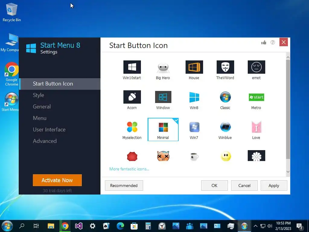Select the Classic orb icon
The height and width of the screenshot is (232, 309).
click(x=225, y=97)
